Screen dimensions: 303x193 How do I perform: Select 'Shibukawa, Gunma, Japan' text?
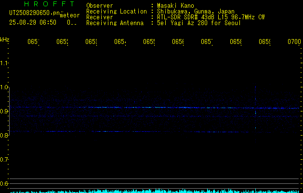coord(196,12)
